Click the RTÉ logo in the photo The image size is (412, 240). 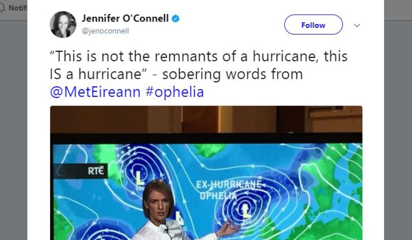(96, 171)
